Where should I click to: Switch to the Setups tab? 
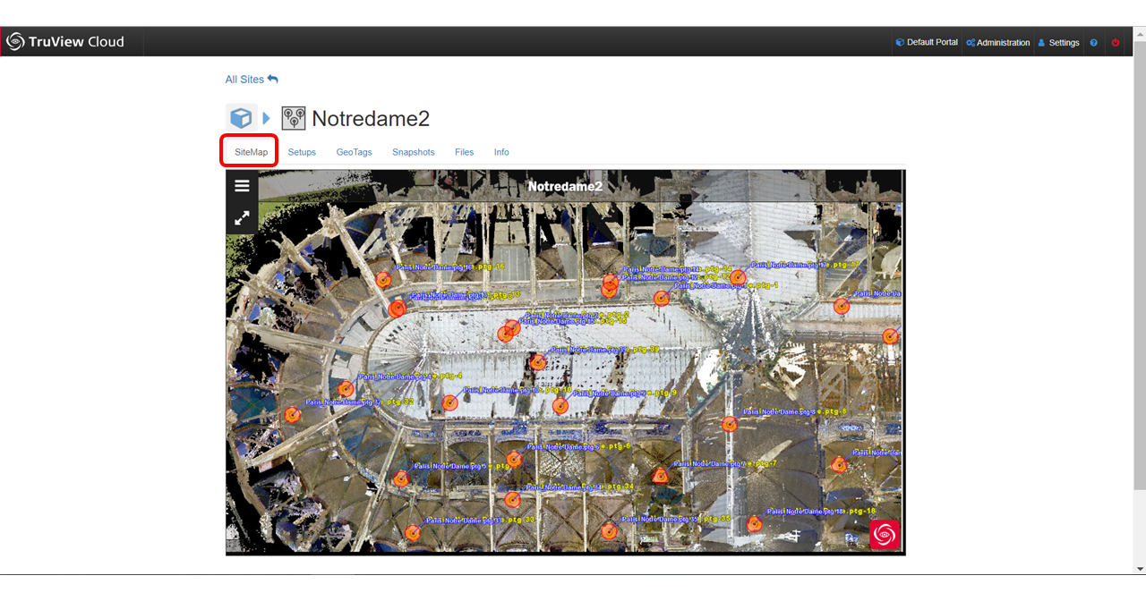302,152
